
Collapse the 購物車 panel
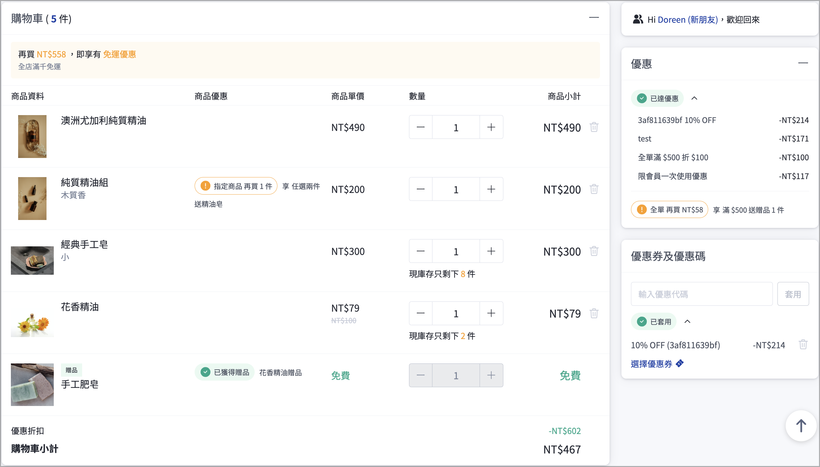coord(594,18)
